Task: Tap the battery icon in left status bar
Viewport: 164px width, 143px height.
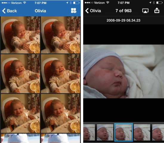Action: point(76,3)
